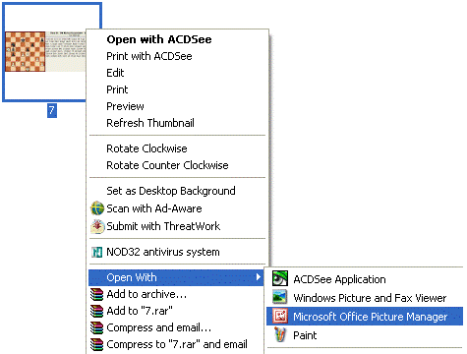Click WinRAR icon beside Compress and email

[96, 327]
